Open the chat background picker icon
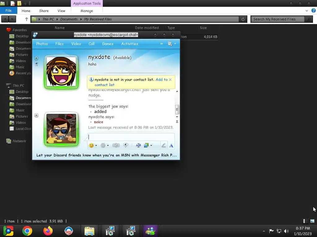This screenshot has height=237, width=317. point(146,145)
